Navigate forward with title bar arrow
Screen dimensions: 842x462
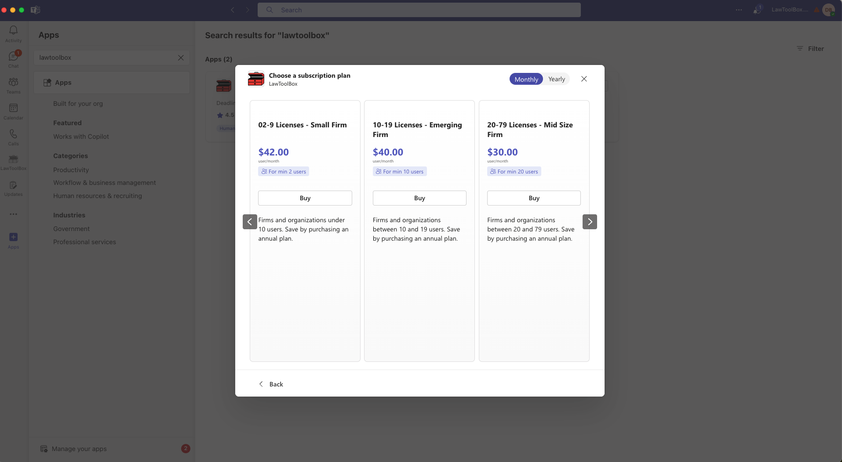click(x=248, y=10)
